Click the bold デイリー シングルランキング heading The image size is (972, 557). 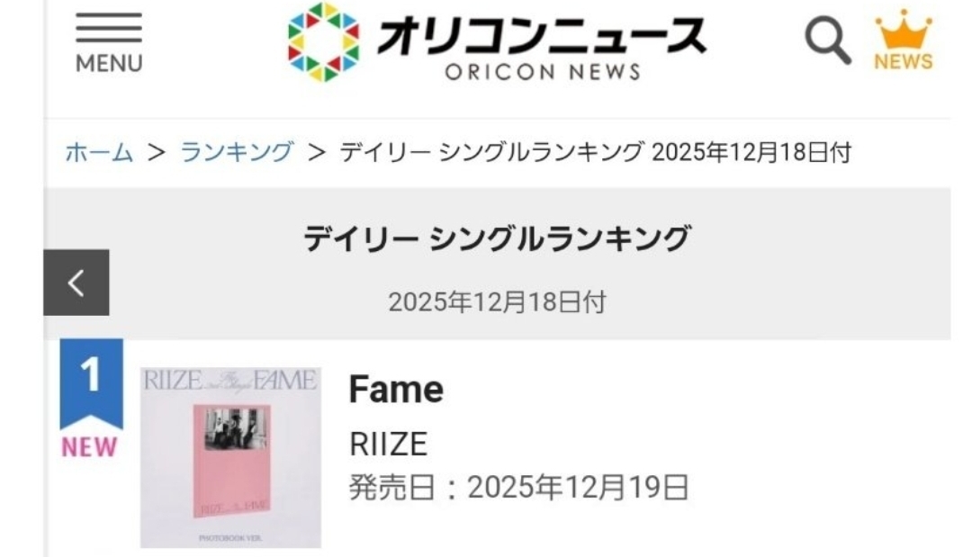pyautogui.click(x=497, y=238)
